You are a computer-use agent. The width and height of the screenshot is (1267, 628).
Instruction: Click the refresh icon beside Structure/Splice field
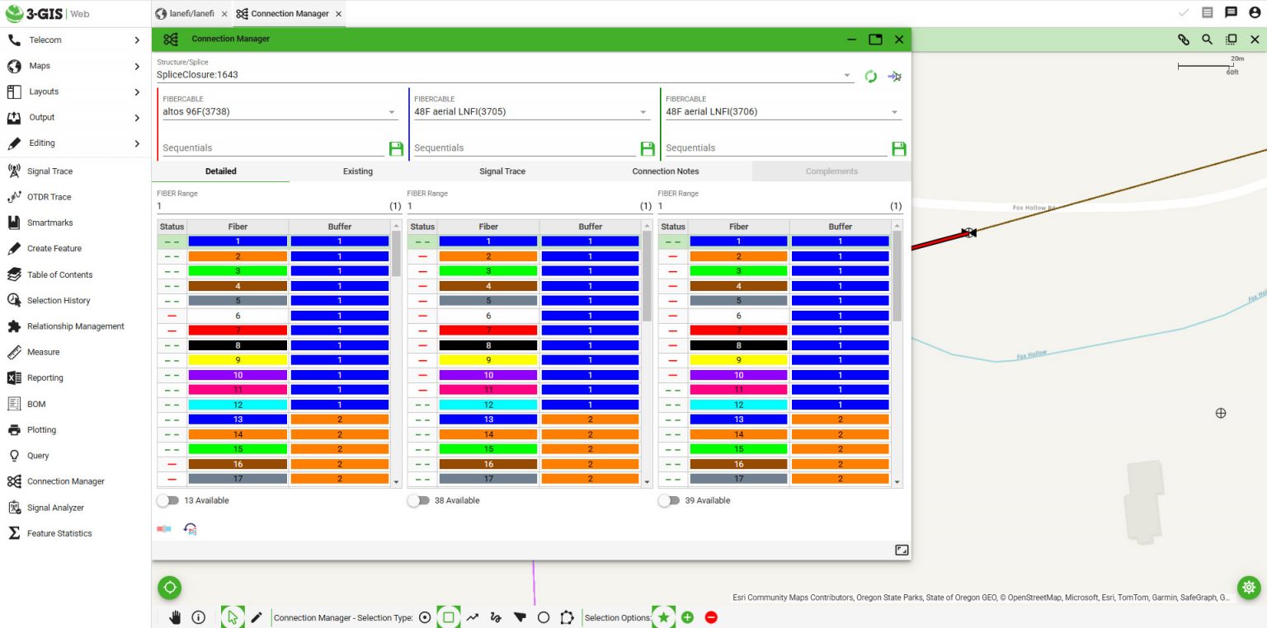pos(870,75)
